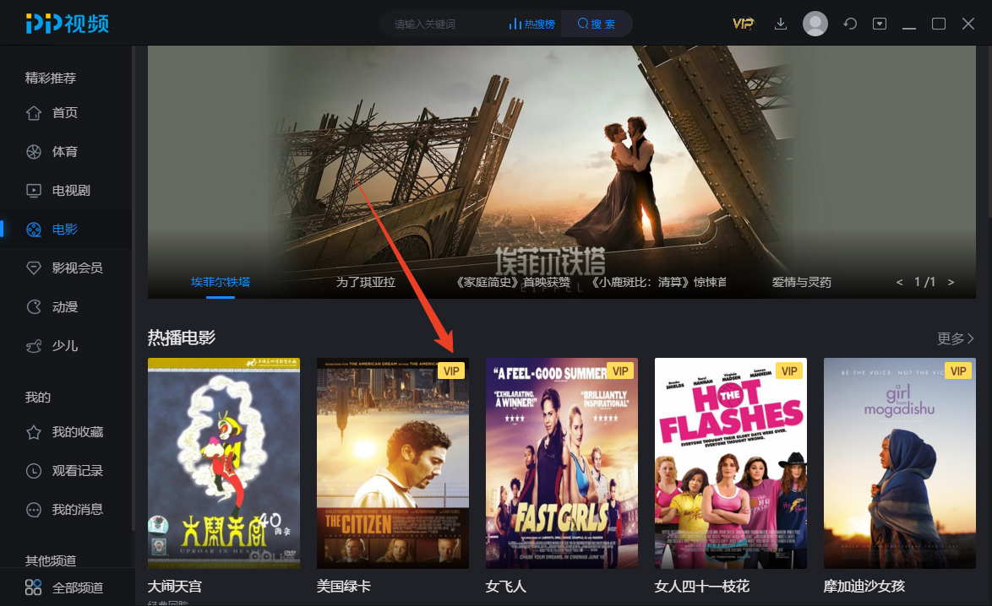Screen dimensions: 992x606
Task: Open 观看记录 watch history
Action: pyautogui.click(x=64, y=471)
